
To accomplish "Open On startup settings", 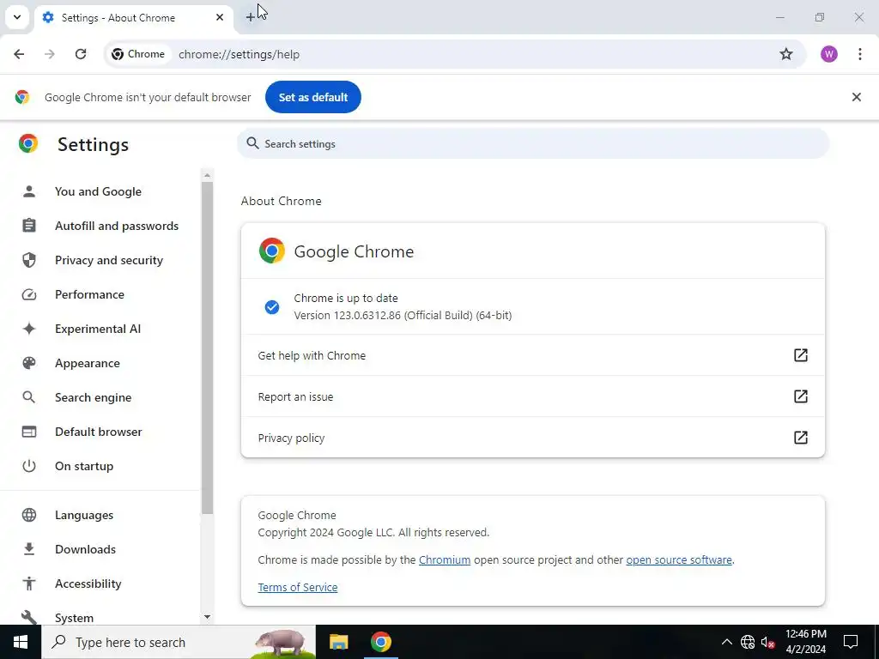I will [x=84, y=466].
